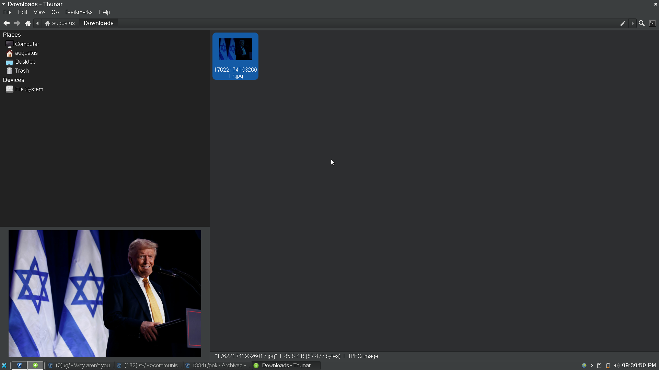Expand the system tray chevron
This screenshot has height=370, width=659.
592,366
